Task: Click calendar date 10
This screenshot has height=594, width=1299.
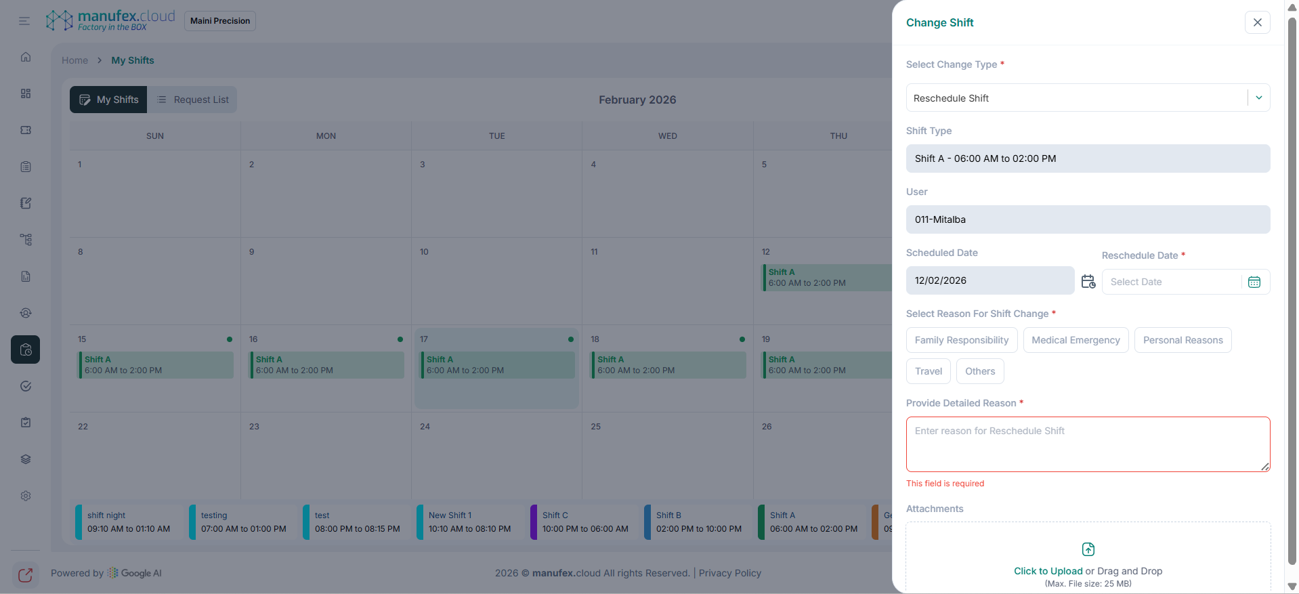Action: pos(424,252)
